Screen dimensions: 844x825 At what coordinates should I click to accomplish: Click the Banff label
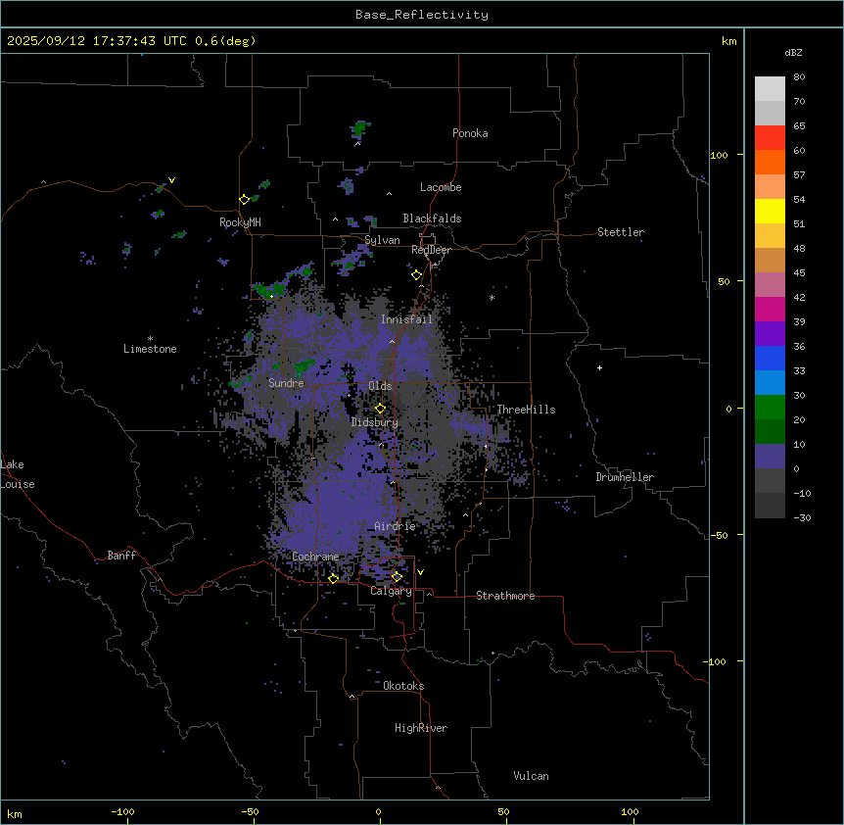tap(121, 556)
